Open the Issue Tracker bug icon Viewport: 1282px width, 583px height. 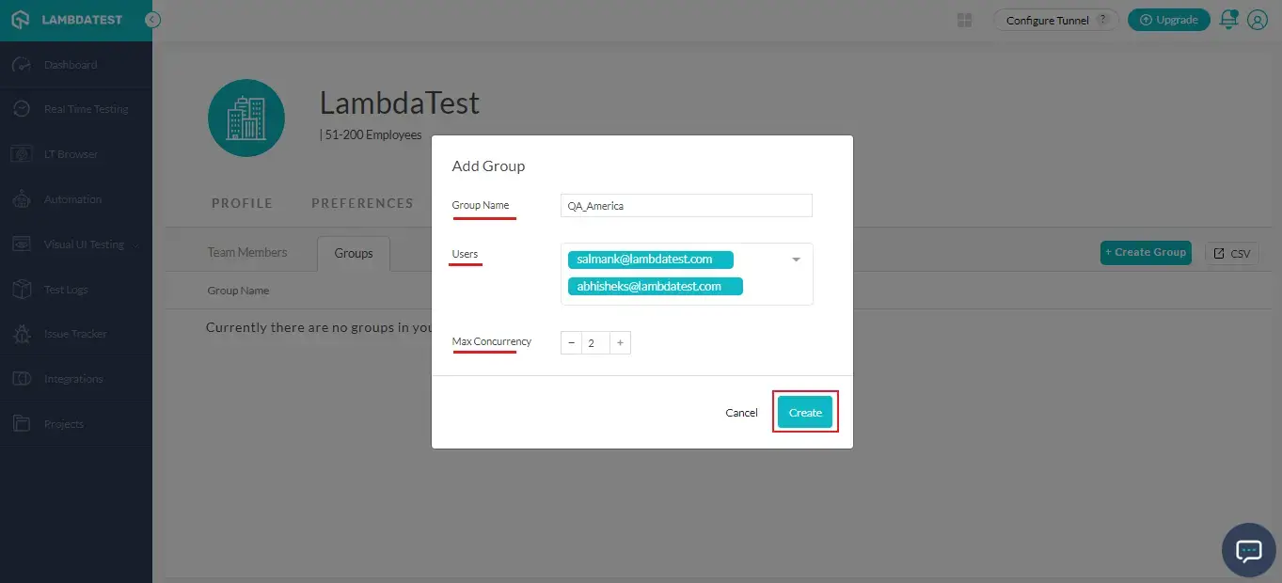click(x=22, y=334)
